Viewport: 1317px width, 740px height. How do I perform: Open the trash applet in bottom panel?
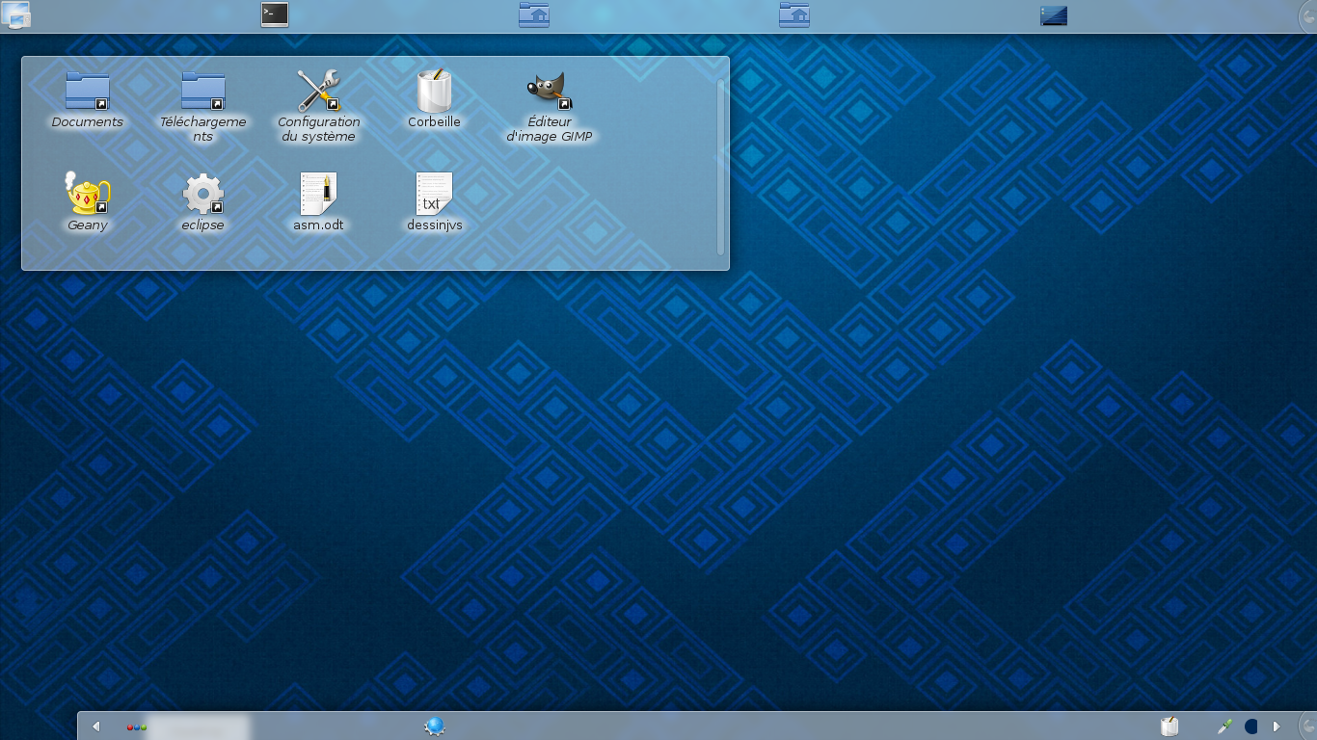click(1169, 727)
